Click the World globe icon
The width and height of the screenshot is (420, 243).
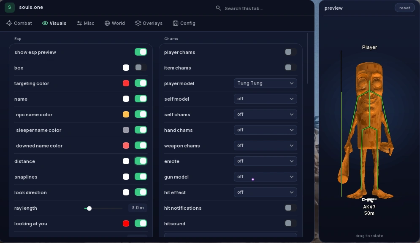[107, 23]
